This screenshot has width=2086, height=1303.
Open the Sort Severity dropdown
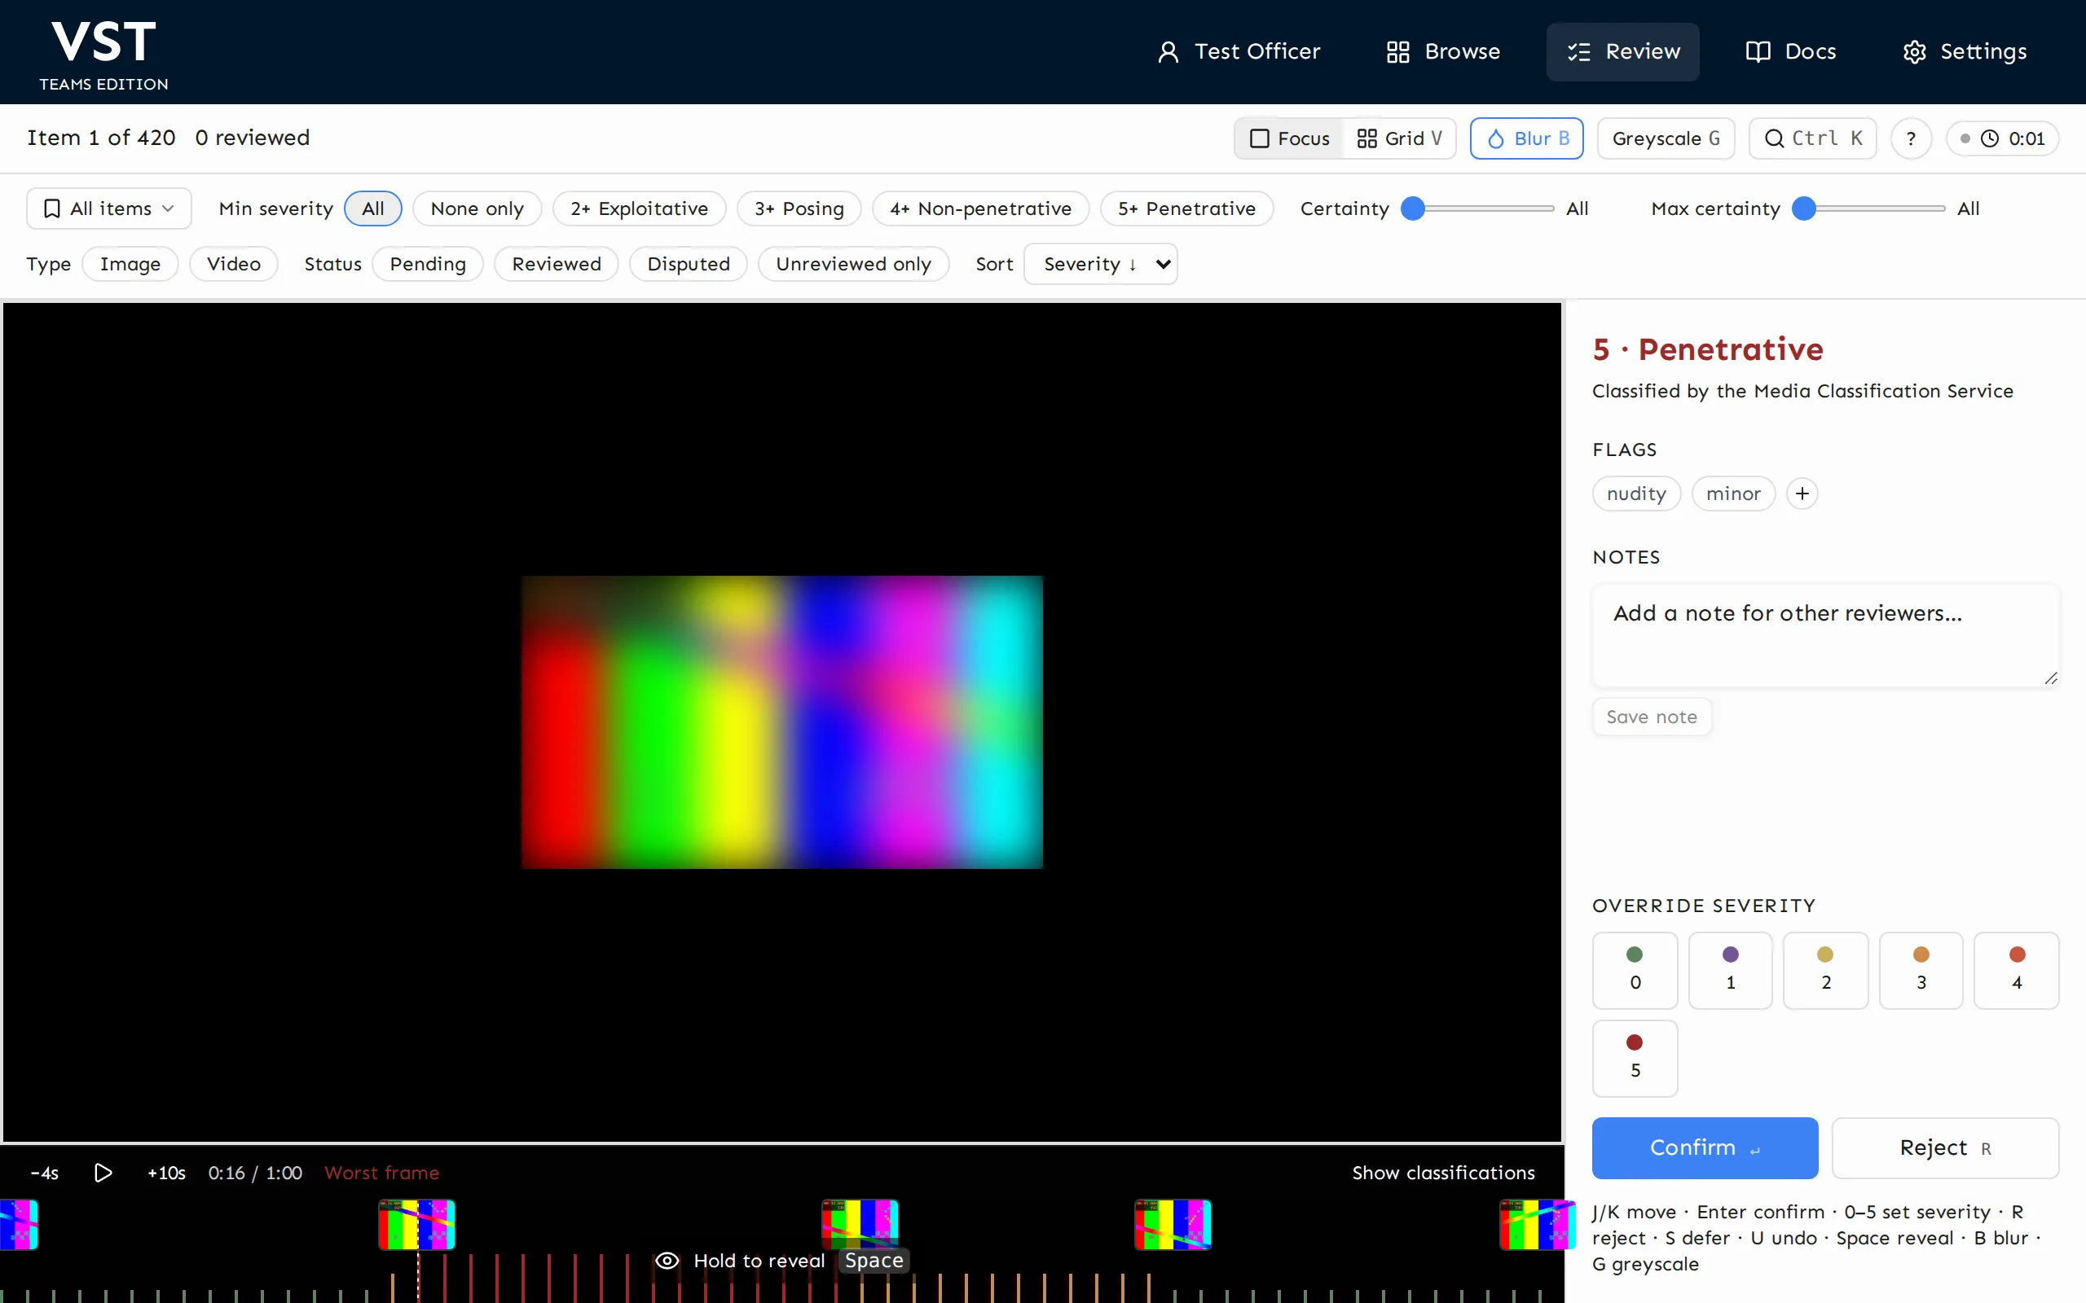[x=1100, y=264]
